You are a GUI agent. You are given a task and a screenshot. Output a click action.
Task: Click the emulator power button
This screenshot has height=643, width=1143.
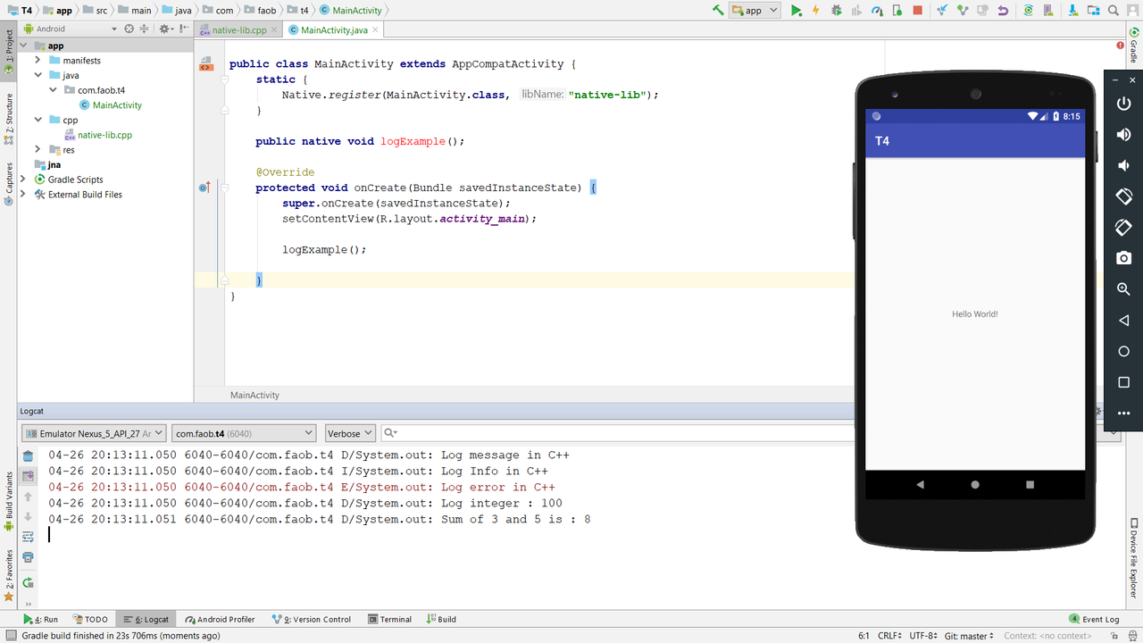point(1123,104)
